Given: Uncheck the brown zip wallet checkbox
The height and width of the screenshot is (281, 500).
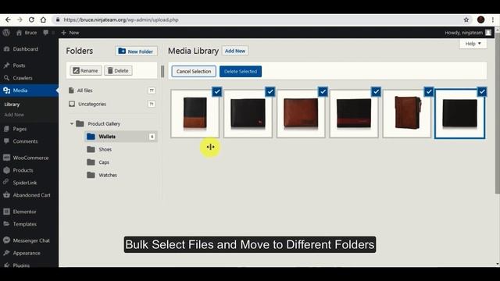Looking at the screenshot, I should click(x=429, y=92).
